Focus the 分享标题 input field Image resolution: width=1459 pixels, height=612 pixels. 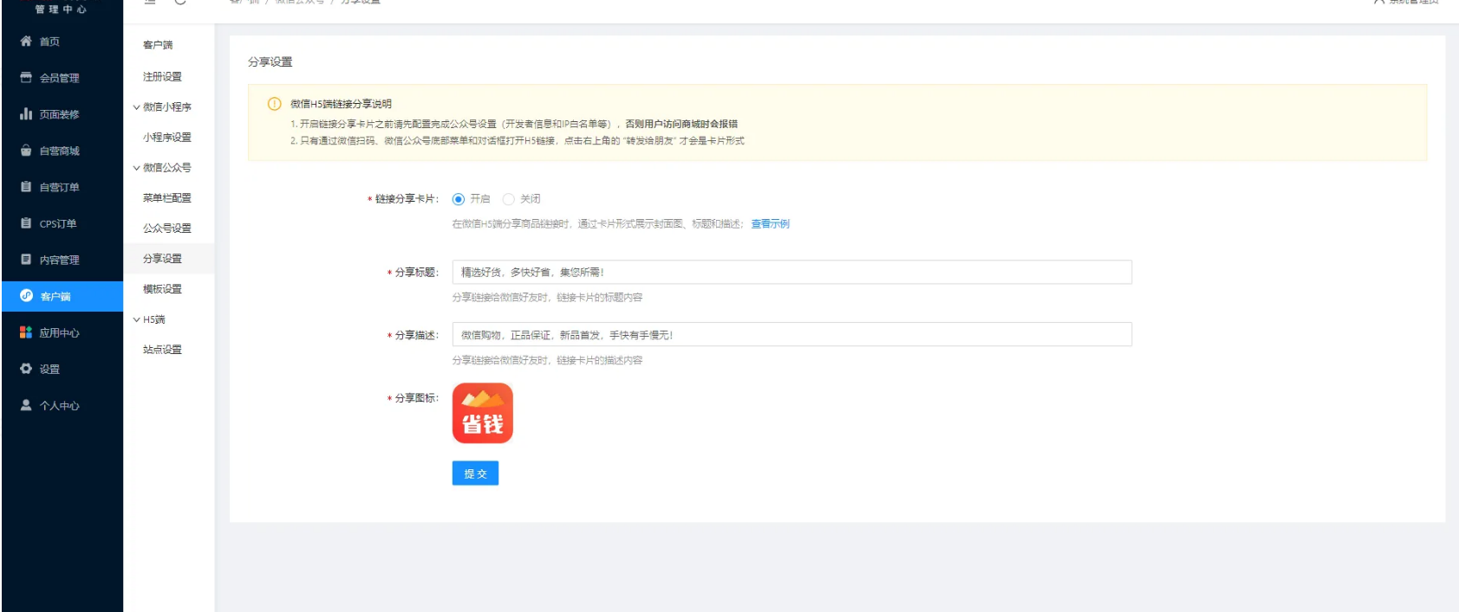click(791, 272)
